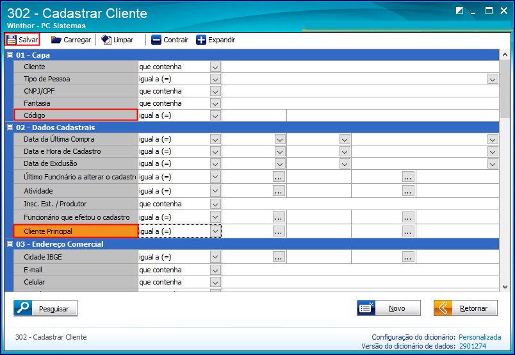Open Data e Hora de Cadastro operator dropdown
This screenshot has width=515, height=355.
(x=215, y=151)
